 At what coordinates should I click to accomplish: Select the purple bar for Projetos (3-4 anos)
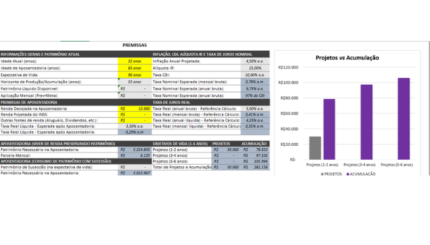pos(366,122)
